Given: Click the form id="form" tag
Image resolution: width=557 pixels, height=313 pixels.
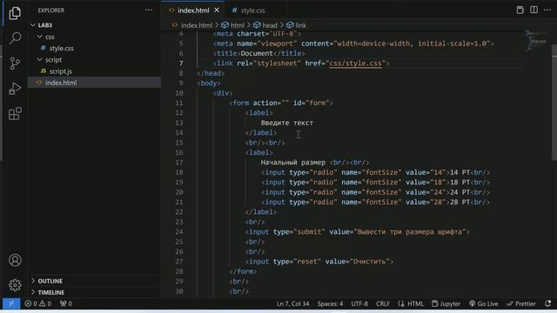Looking at the screenshot, I should pos(281,103).
